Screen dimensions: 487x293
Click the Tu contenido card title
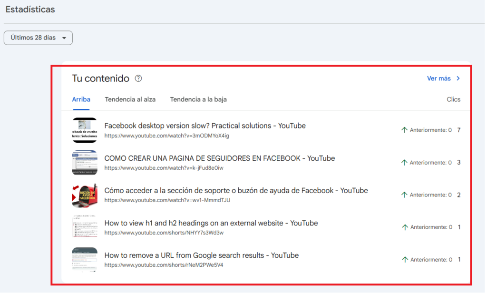coord(101,78)
